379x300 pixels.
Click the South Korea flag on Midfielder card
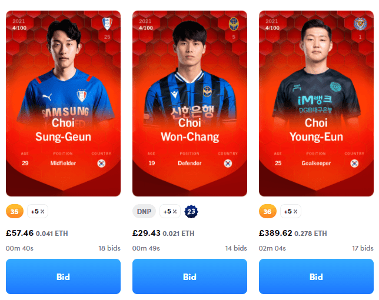[101, 164]
